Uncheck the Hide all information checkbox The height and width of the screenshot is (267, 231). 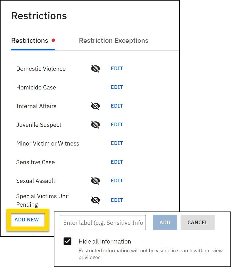click(x=67, y=242)
